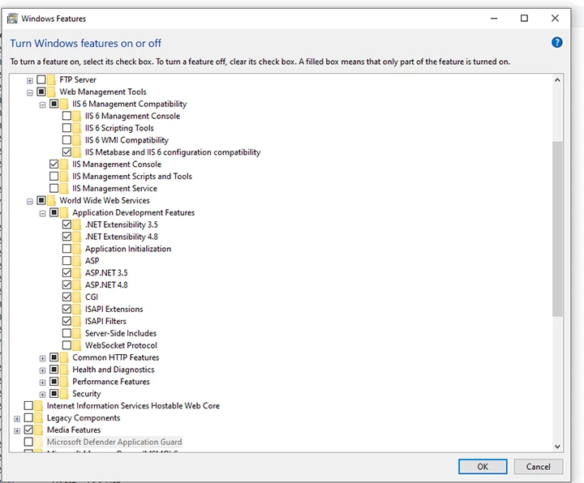Viewport: 584px width, 483px height.
Task: Collapse Application Development Features node
Action: (42, 214)
